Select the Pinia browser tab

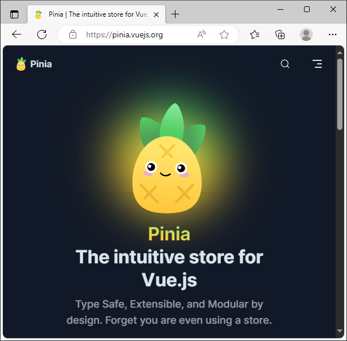point(96,14)
